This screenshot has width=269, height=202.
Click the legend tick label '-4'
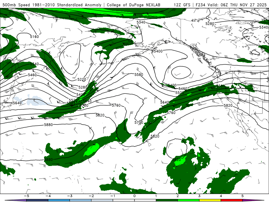click(48, 196)
